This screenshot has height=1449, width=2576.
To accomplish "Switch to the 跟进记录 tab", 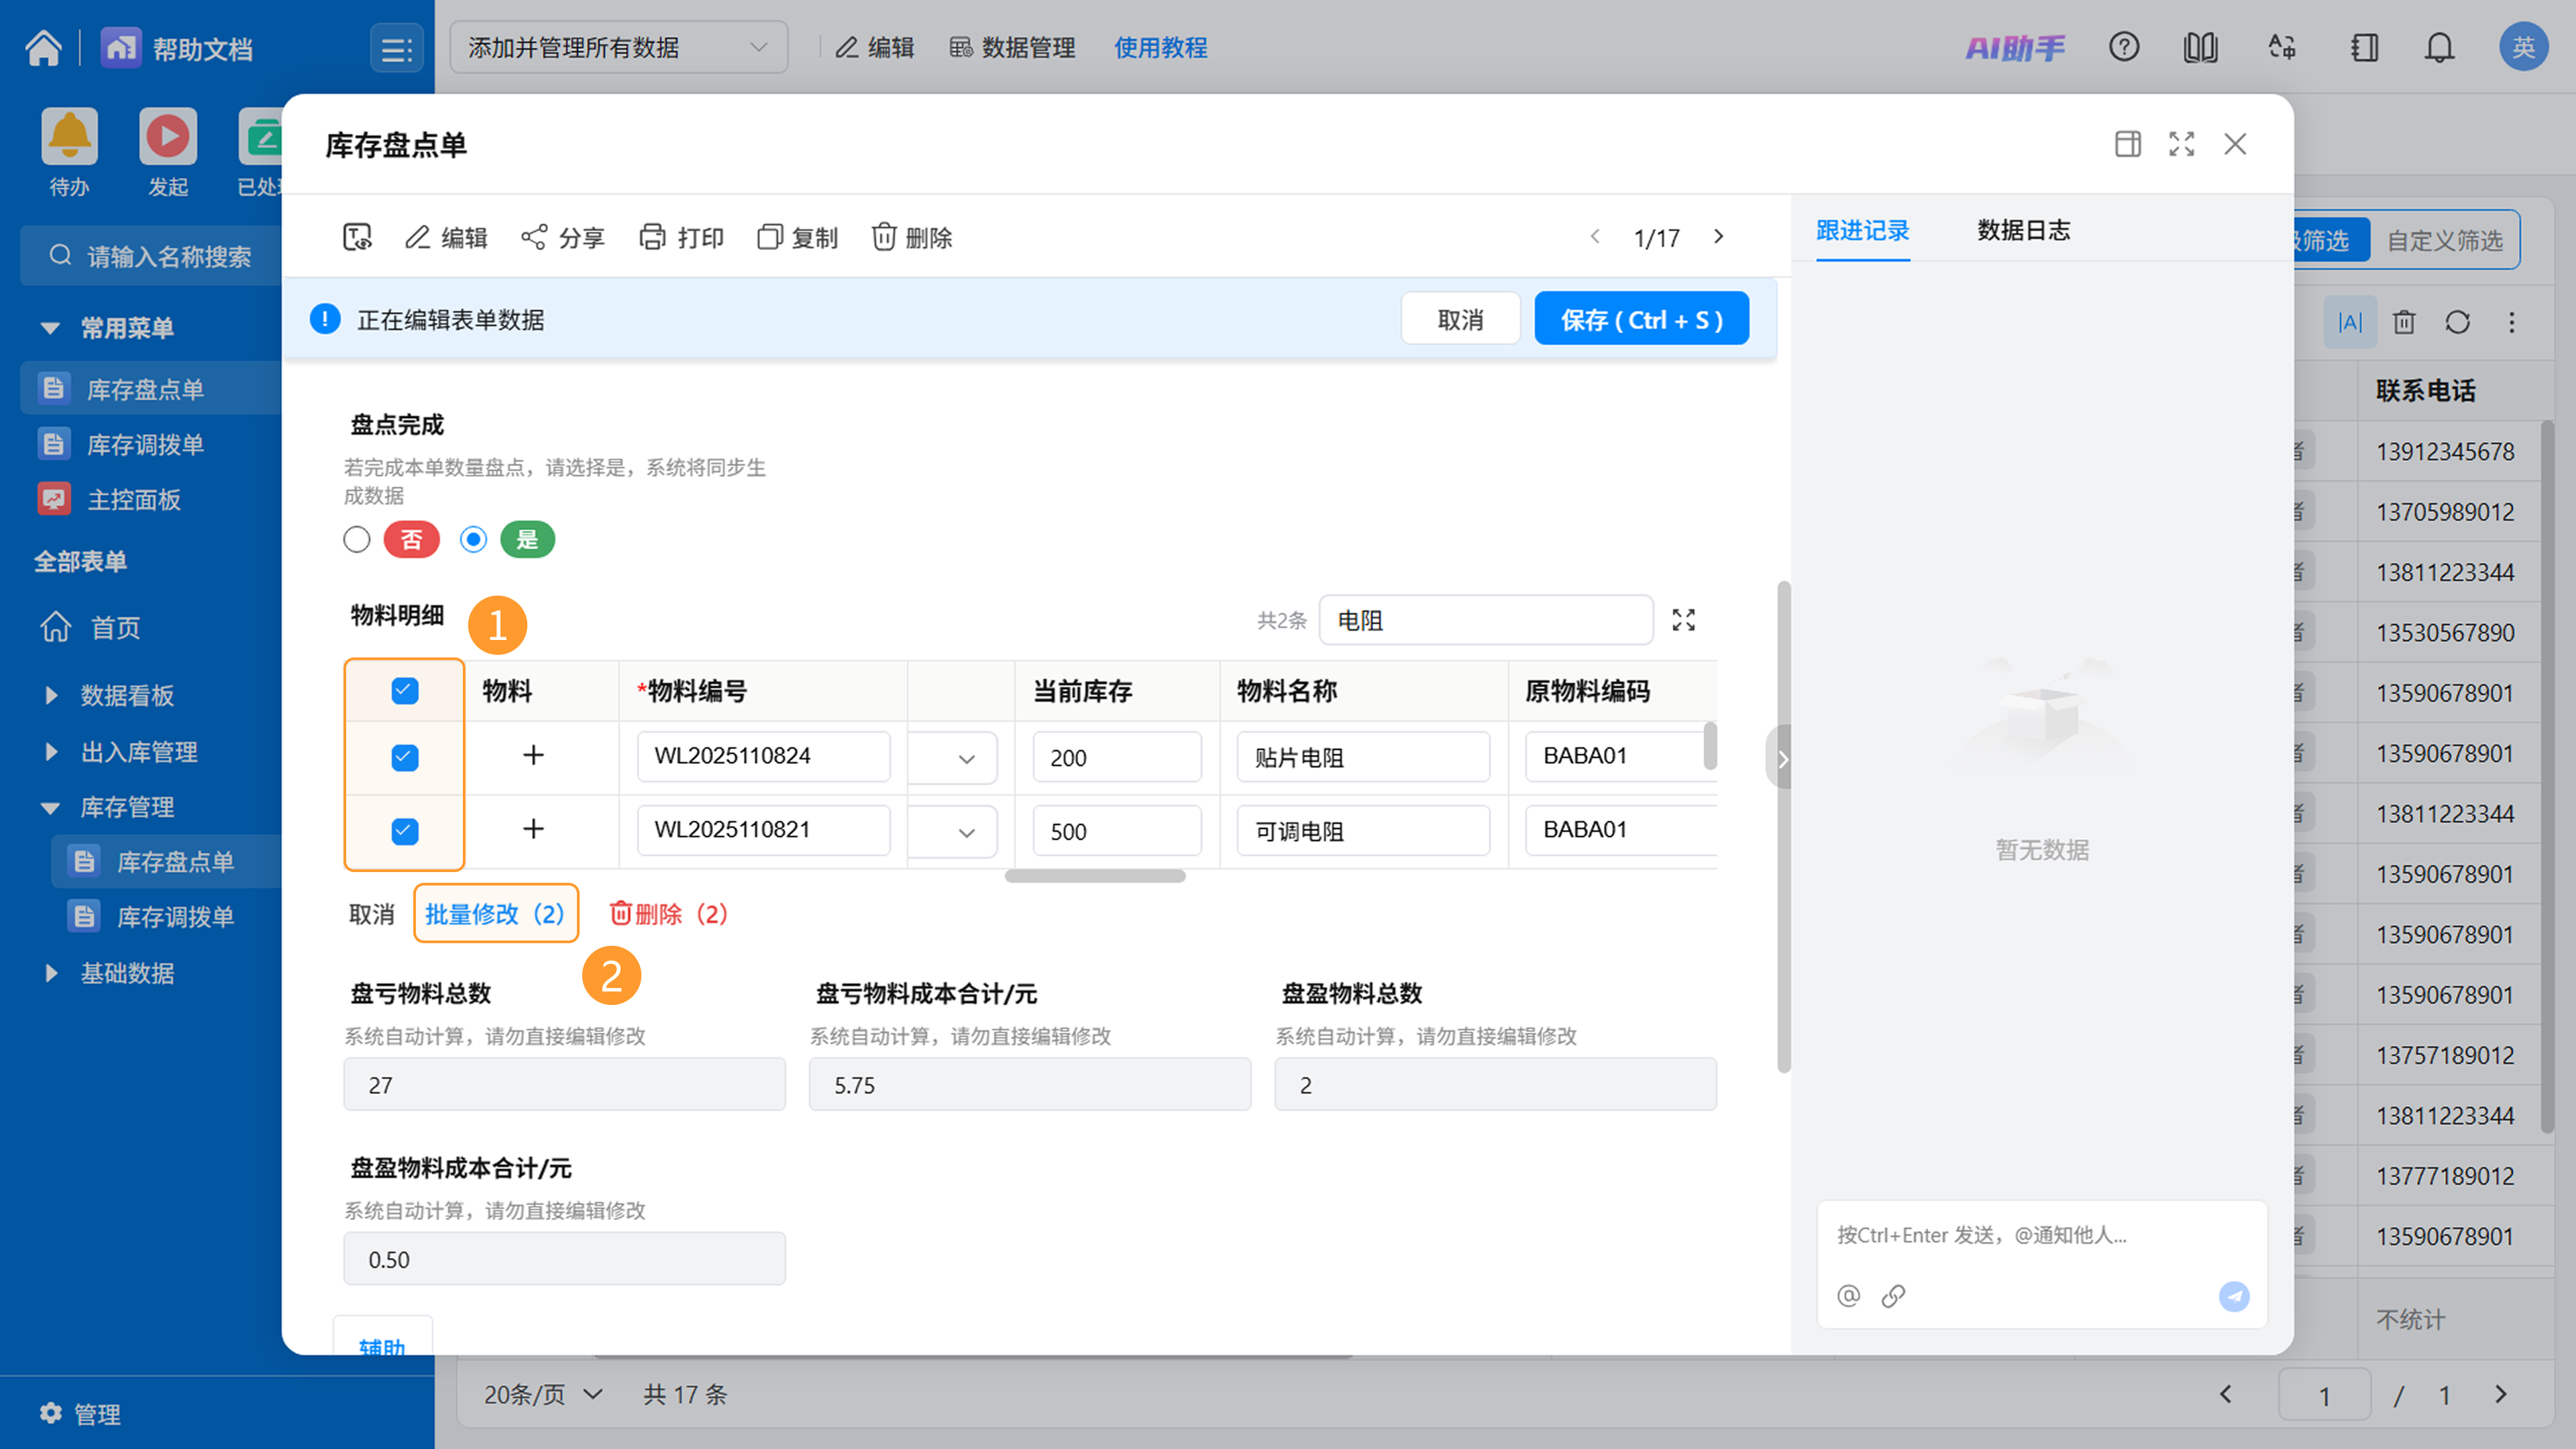I will point(1862,230).
